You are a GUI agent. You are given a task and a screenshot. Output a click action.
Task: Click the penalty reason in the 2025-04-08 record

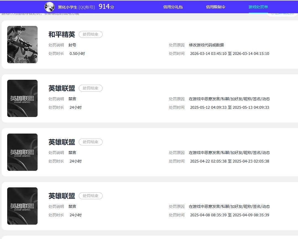(x=229, y=206)
